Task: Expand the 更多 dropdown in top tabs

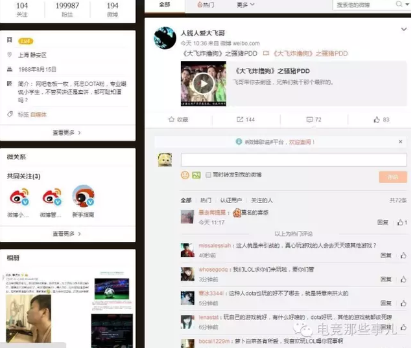Action: [x=244, y=5]
